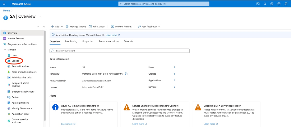The width and height of the screenshot is (291, 127).
Task: Expand the Got feedback dropdown
Action: (x=149, y=27)
